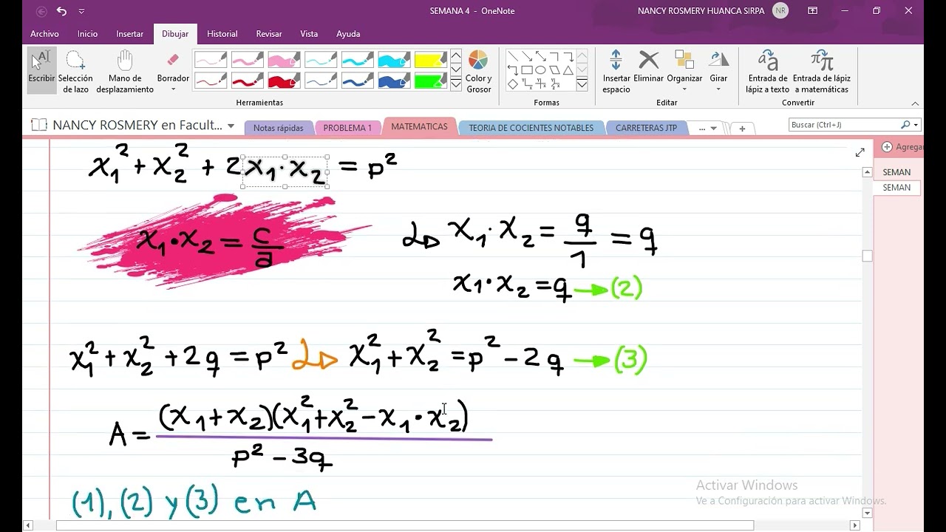
Task: Convert with Entrada de lápiz a matemáticas
Action: (x=822, y=72)
